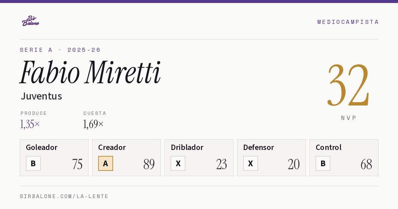
Task: Select the Driblador score 23
Action: 222,164
